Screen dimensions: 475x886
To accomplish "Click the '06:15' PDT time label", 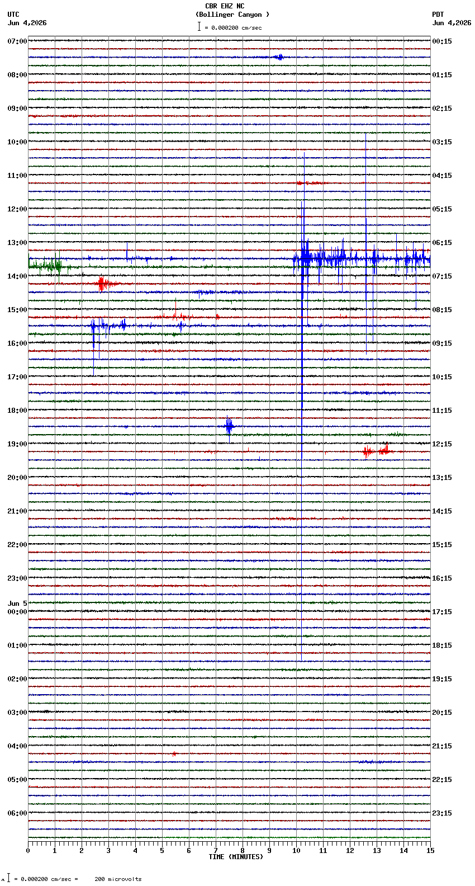I will click(x=442, y=243).
